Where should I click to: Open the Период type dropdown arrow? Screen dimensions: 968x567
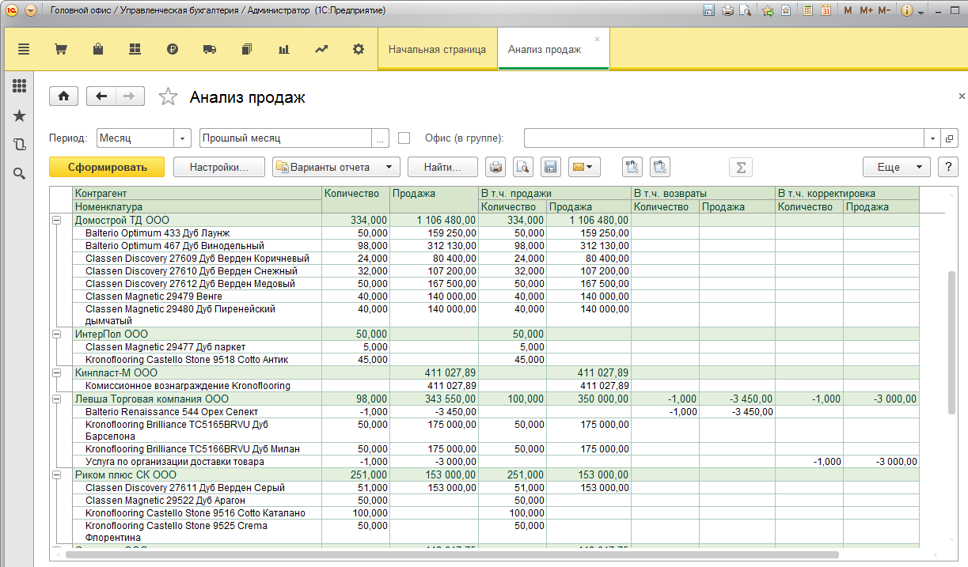(183, 138)
